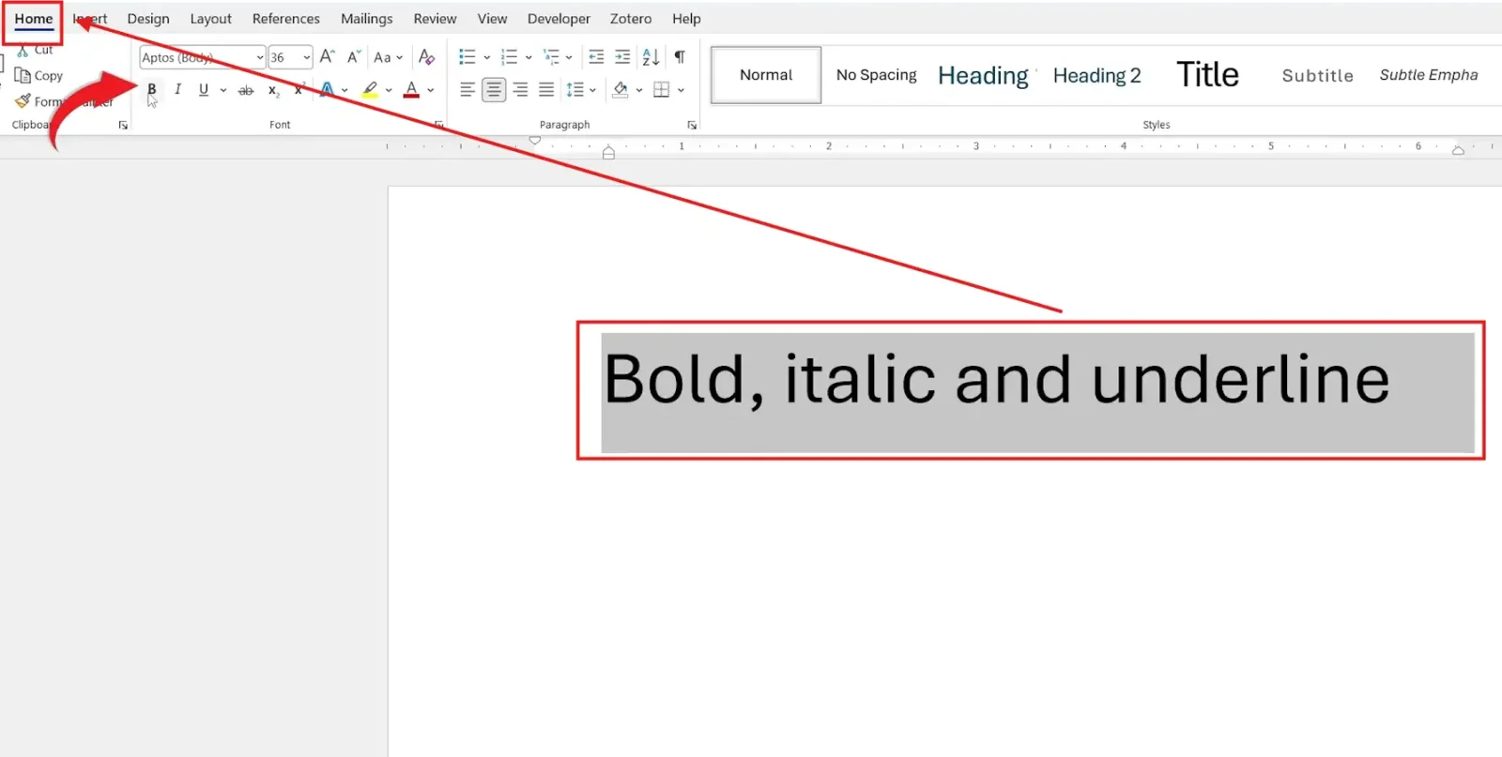This screenshot has width=1502, height=757.
Task: Apply the Subtitle style
Action: 1317,75
